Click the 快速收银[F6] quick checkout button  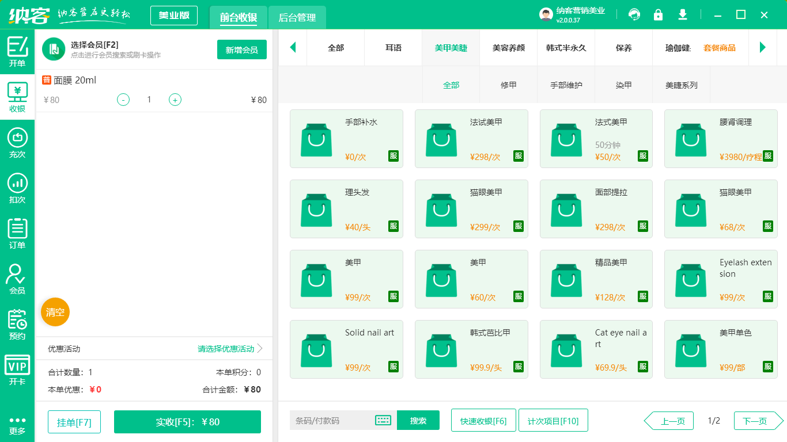pos(483,420)
